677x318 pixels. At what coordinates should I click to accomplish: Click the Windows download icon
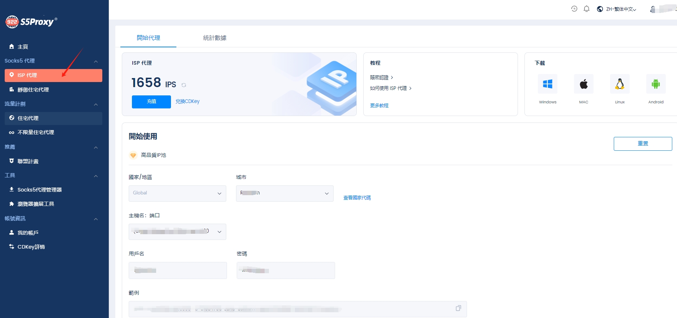tap(548, 84)
